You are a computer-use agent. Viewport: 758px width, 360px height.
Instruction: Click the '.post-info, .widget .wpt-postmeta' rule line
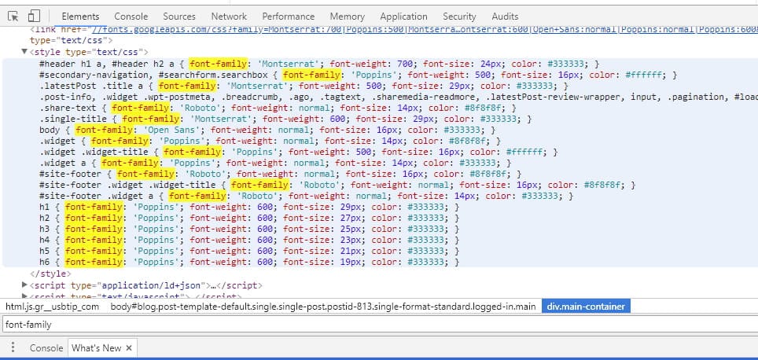coord(399,97)
